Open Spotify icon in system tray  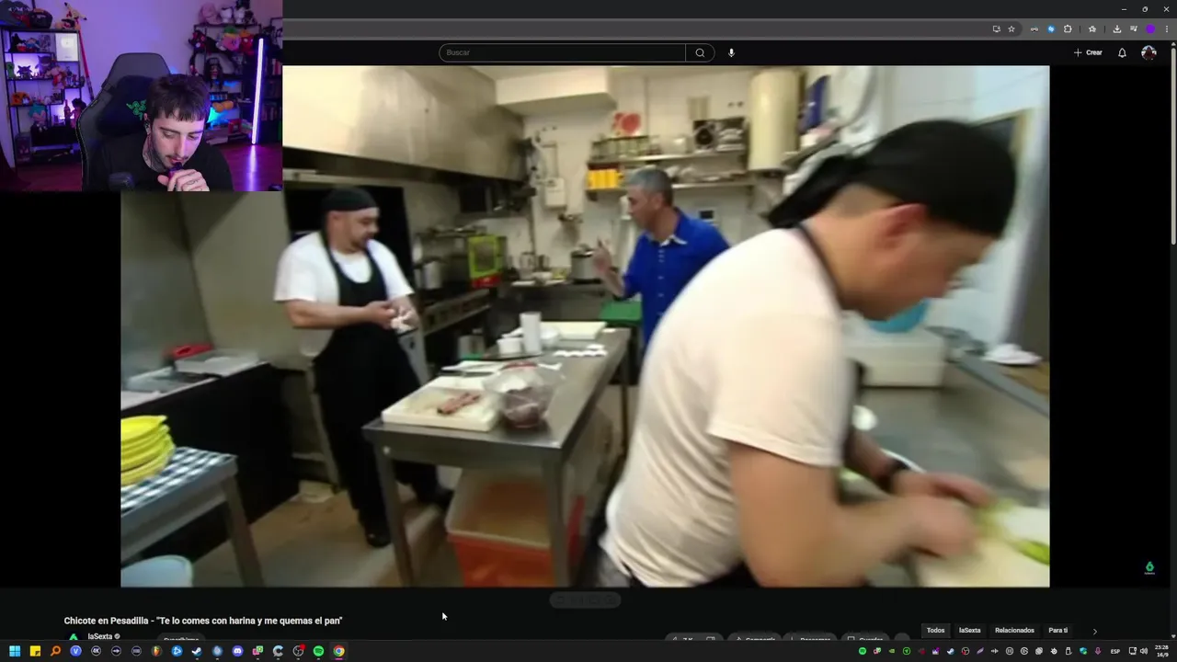pos(863,651)
